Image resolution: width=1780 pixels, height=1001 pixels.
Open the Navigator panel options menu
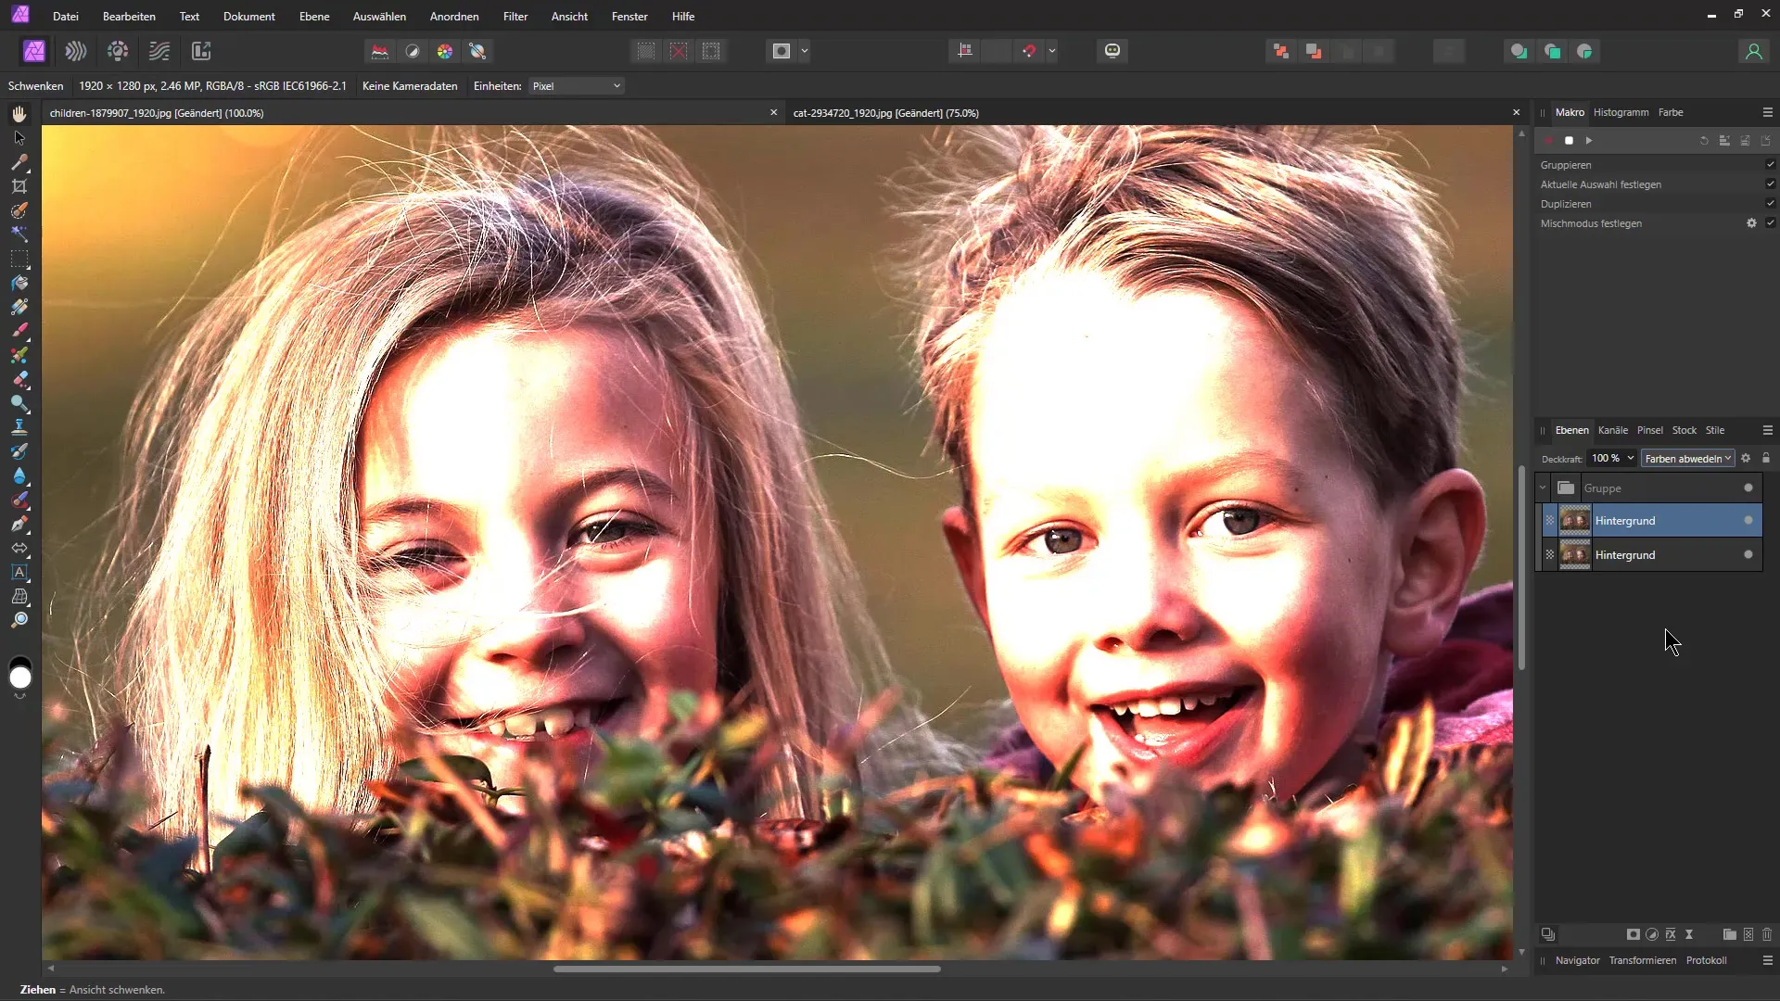point(1767,960)
